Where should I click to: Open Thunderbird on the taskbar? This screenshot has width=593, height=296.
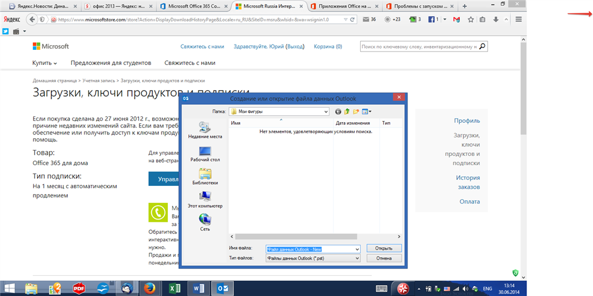(x=126, y=288)
